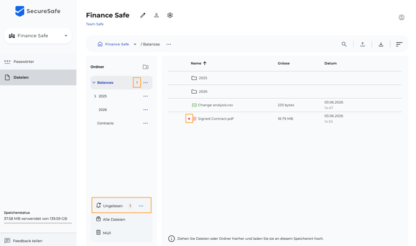Click the unread count badge on Balances
The width and height of the screenshot is (416, 246).
click(137, 83)
